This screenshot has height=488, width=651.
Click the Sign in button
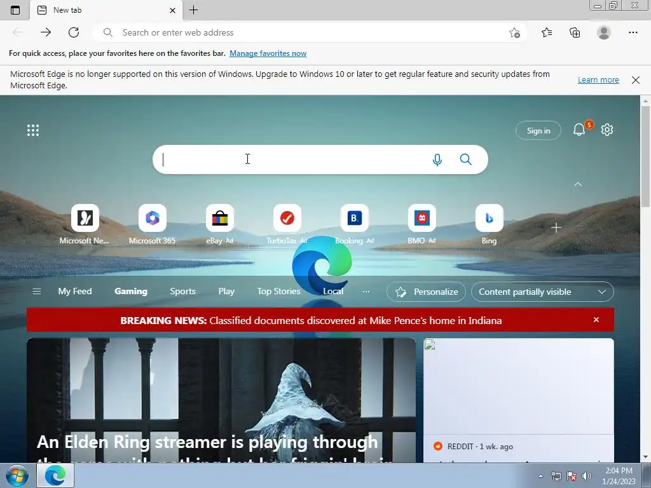[x=538, y=131]
